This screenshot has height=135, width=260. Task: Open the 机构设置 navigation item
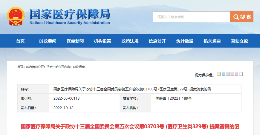[x=103, y=41]
